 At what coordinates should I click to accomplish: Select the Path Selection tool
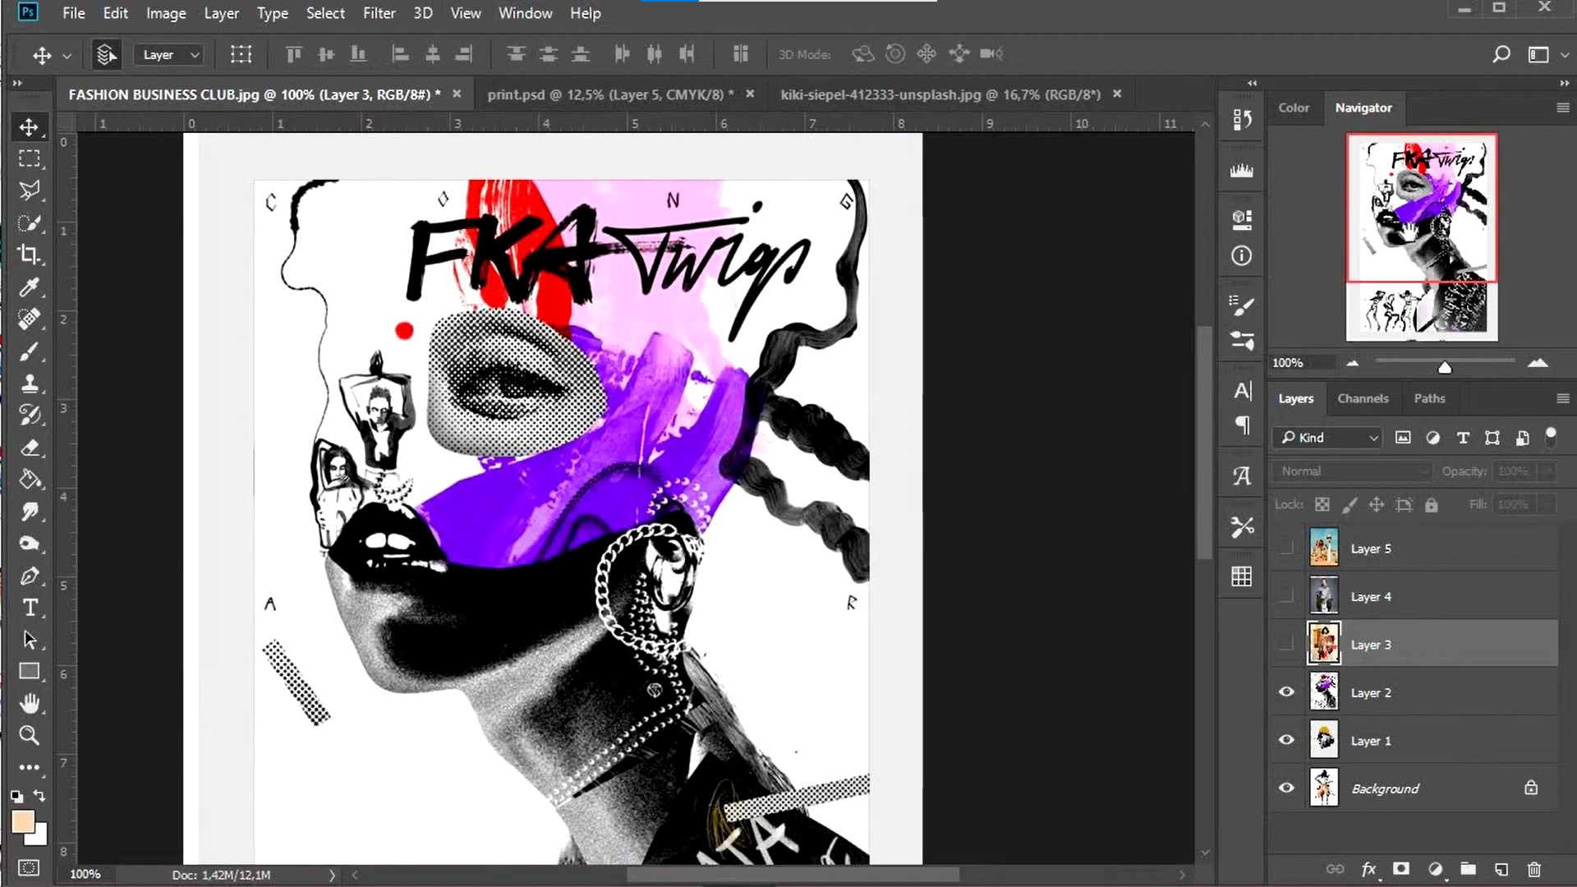(x=29, y=640)
